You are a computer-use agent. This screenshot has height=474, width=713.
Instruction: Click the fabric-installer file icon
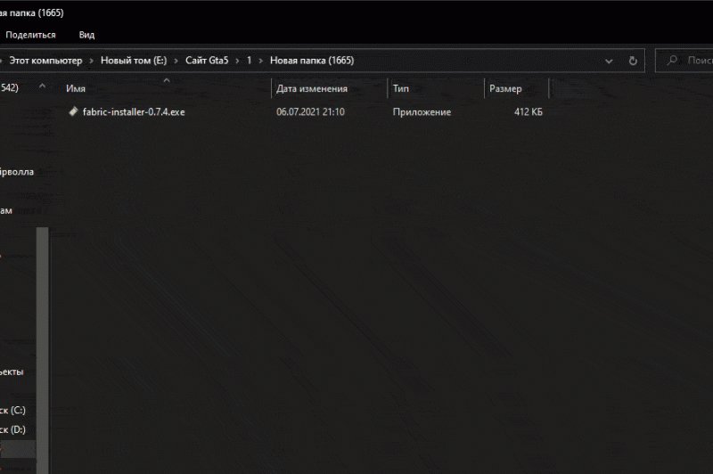click(x=73, y=111)
